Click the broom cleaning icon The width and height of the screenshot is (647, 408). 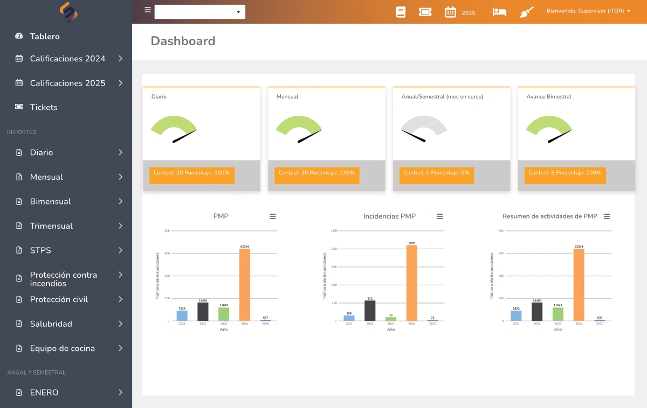(x=527, y=12)
